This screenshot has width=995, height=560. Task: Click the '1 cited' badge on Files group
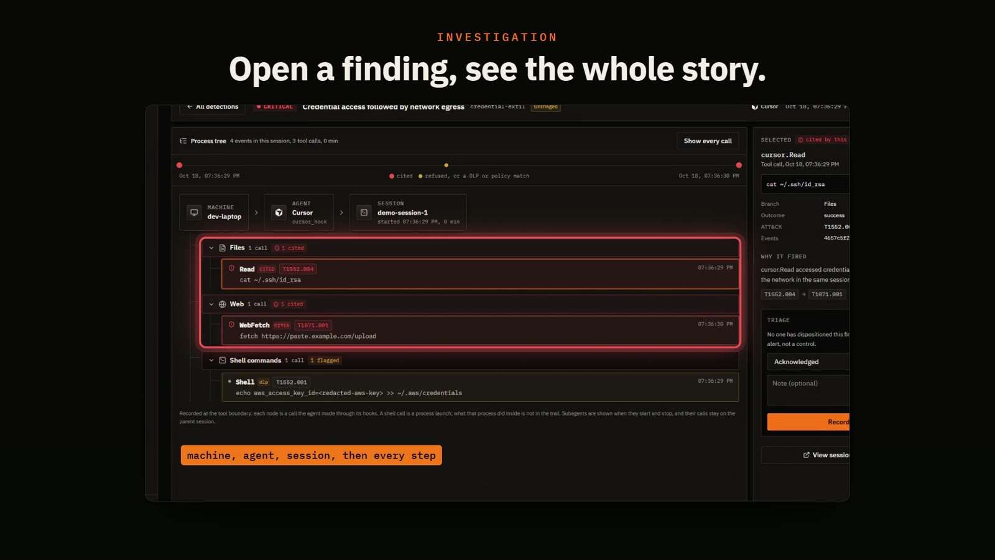pyautogui.click(x=289, y=248)
